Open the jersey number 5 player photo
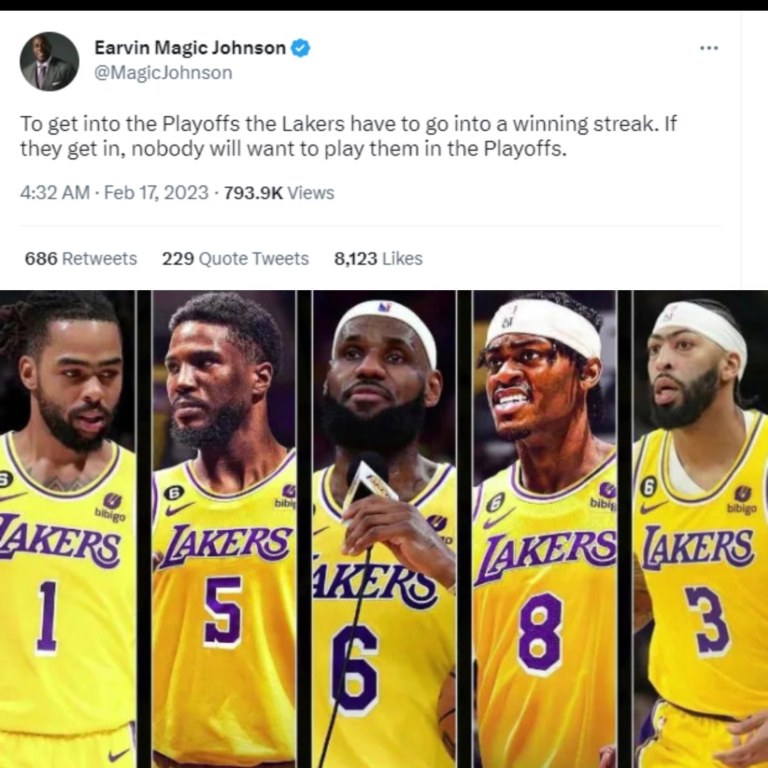The image size is (768, 768). (x=224, y=529)
